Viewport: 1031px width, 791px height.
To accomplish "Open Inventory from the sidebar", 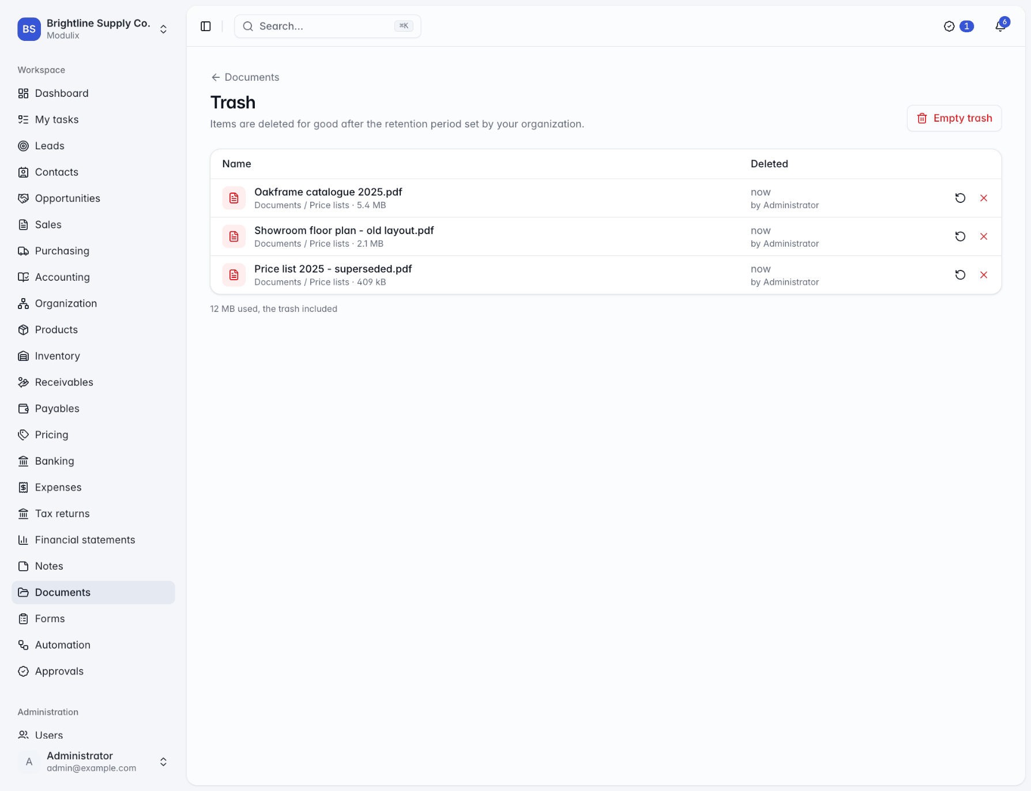I will click(x=93, y=356).
